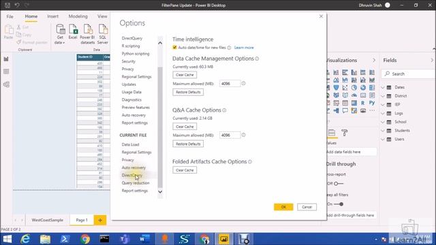Click more visuals ellipsis icon

tap(372, 111)
